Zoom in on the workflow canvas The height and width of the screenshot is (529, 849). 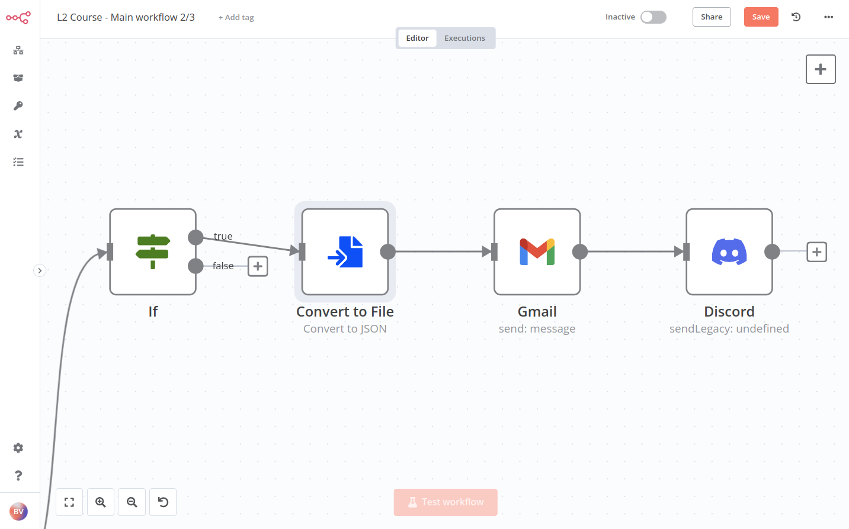pos(100,502)
